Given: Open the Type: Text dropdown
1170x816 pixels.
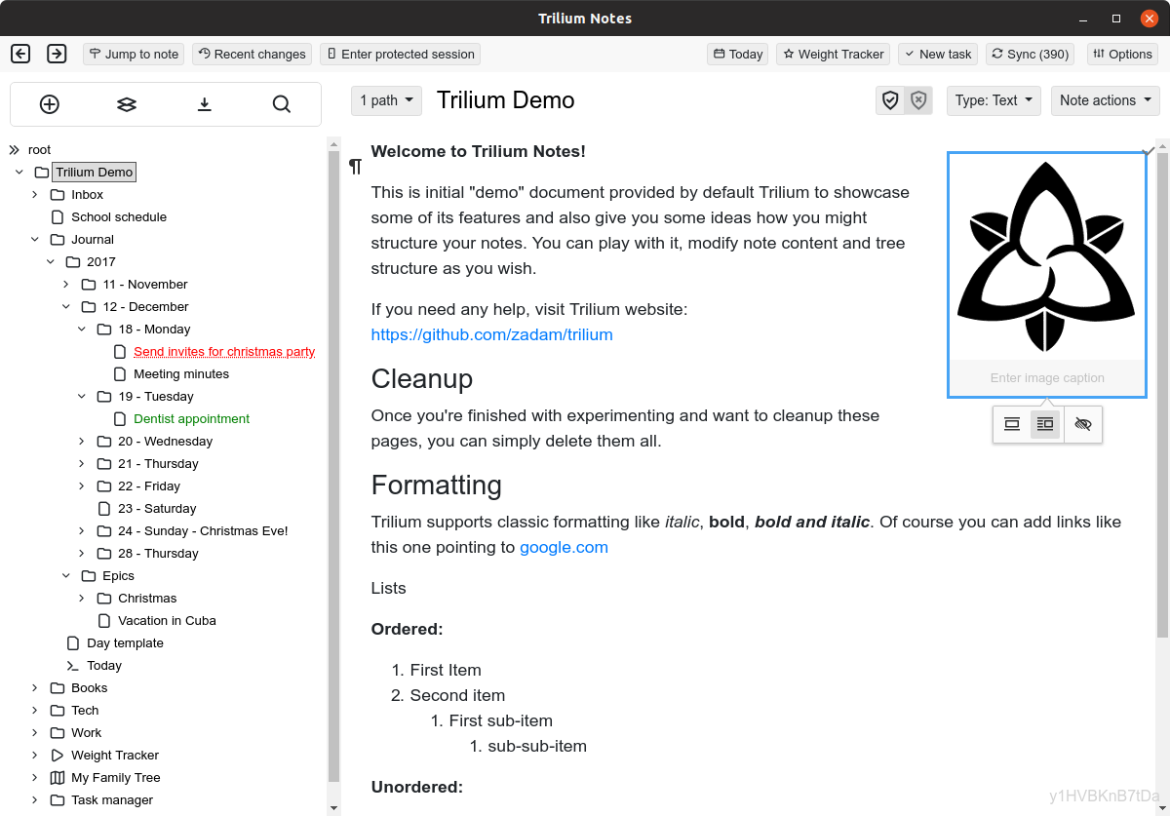Looking at the screenshot, I should [994, 100].
